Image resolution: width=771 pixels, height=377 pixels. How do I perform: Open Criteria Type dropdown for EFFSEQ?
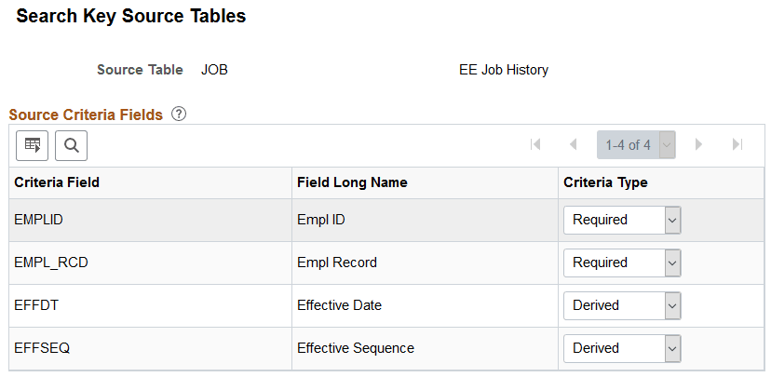tap(622, 348)
